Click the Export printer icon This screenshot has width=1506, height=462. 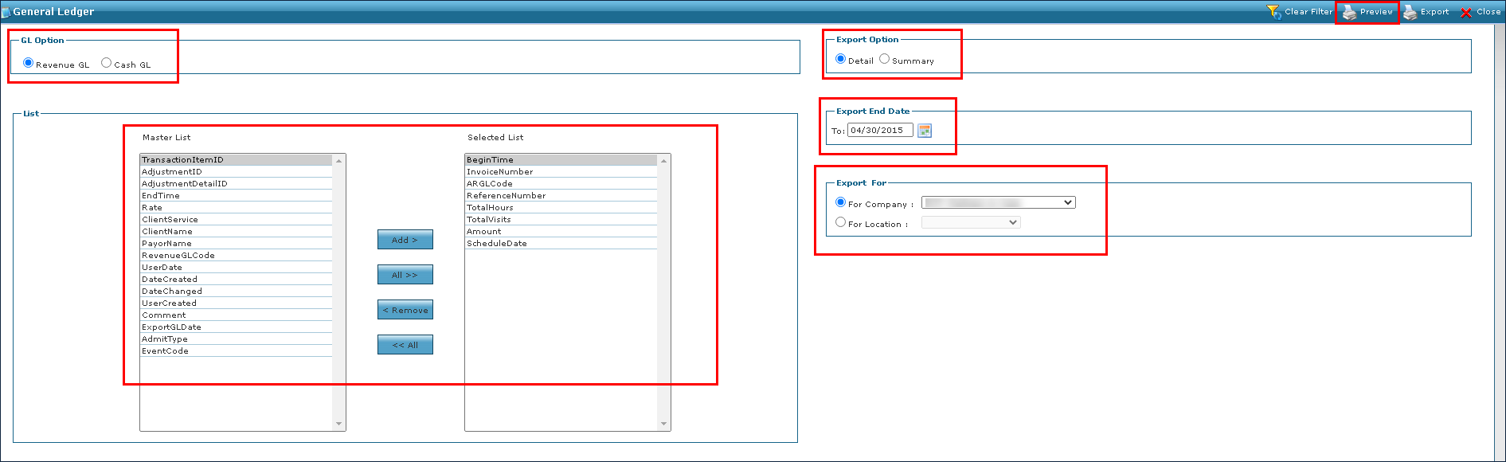tap(1410, 12)
